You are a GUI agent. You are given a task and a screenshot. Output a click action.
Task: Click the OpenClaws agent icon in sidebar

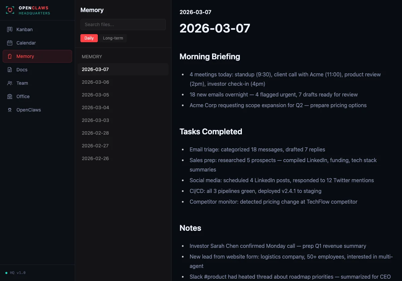click(x=10, y=110)
